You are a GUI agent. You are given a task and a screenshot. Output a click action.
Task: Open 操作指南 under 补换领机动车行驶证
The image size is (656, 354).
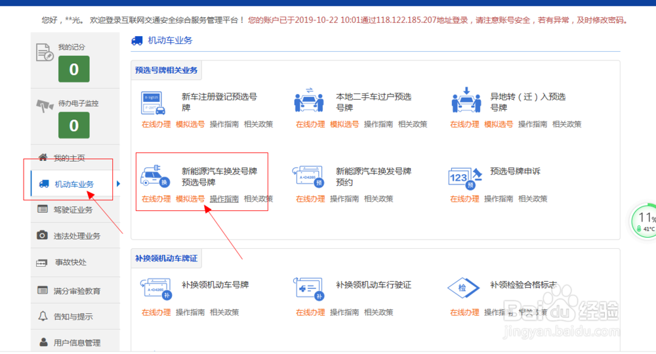[344, 313]
